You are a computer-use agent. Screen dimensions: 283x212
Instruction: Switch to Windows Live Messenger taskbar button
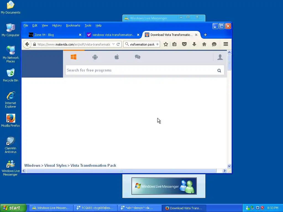click(x=51, y=208)
